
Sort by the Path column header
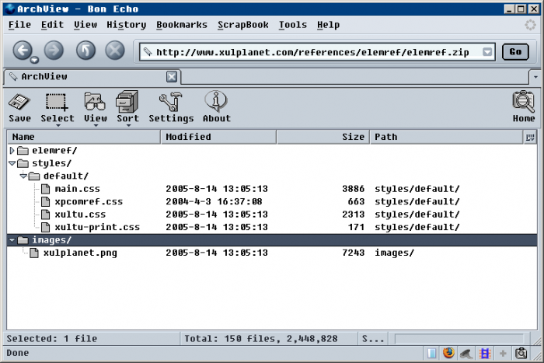pyautogui.click(x=447, y=137)
